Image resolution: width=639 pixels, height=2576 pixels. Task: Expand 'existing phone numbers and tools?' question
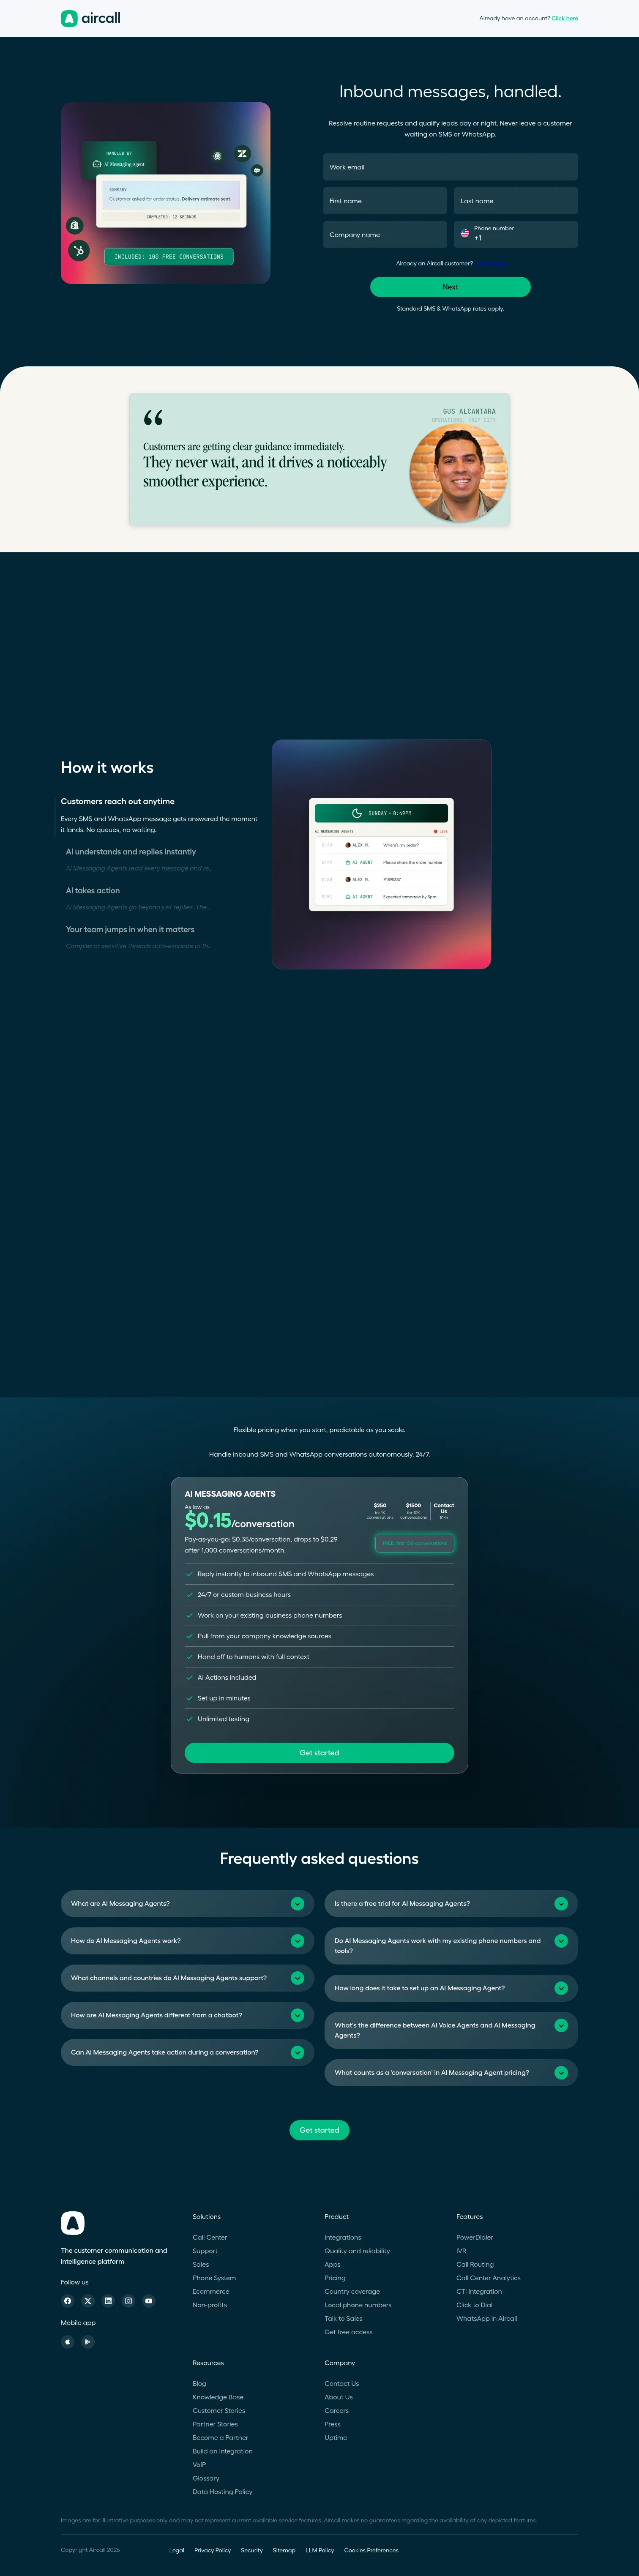[451, 1945]
